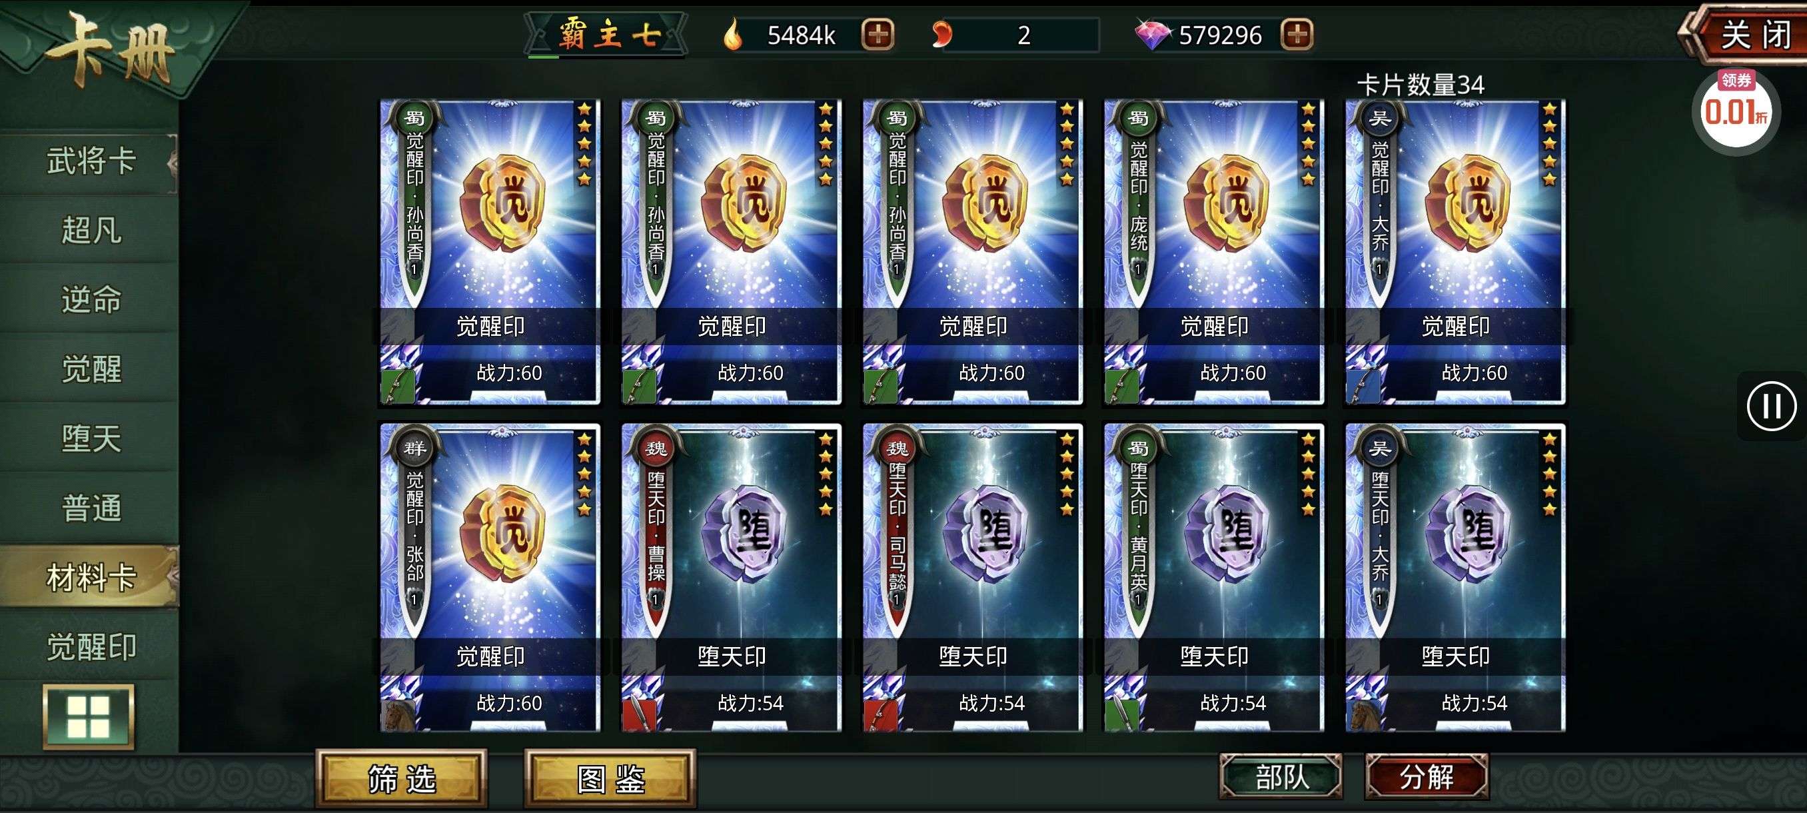
Task: Switch to the 超凡 tab
Action: point(89,231)
